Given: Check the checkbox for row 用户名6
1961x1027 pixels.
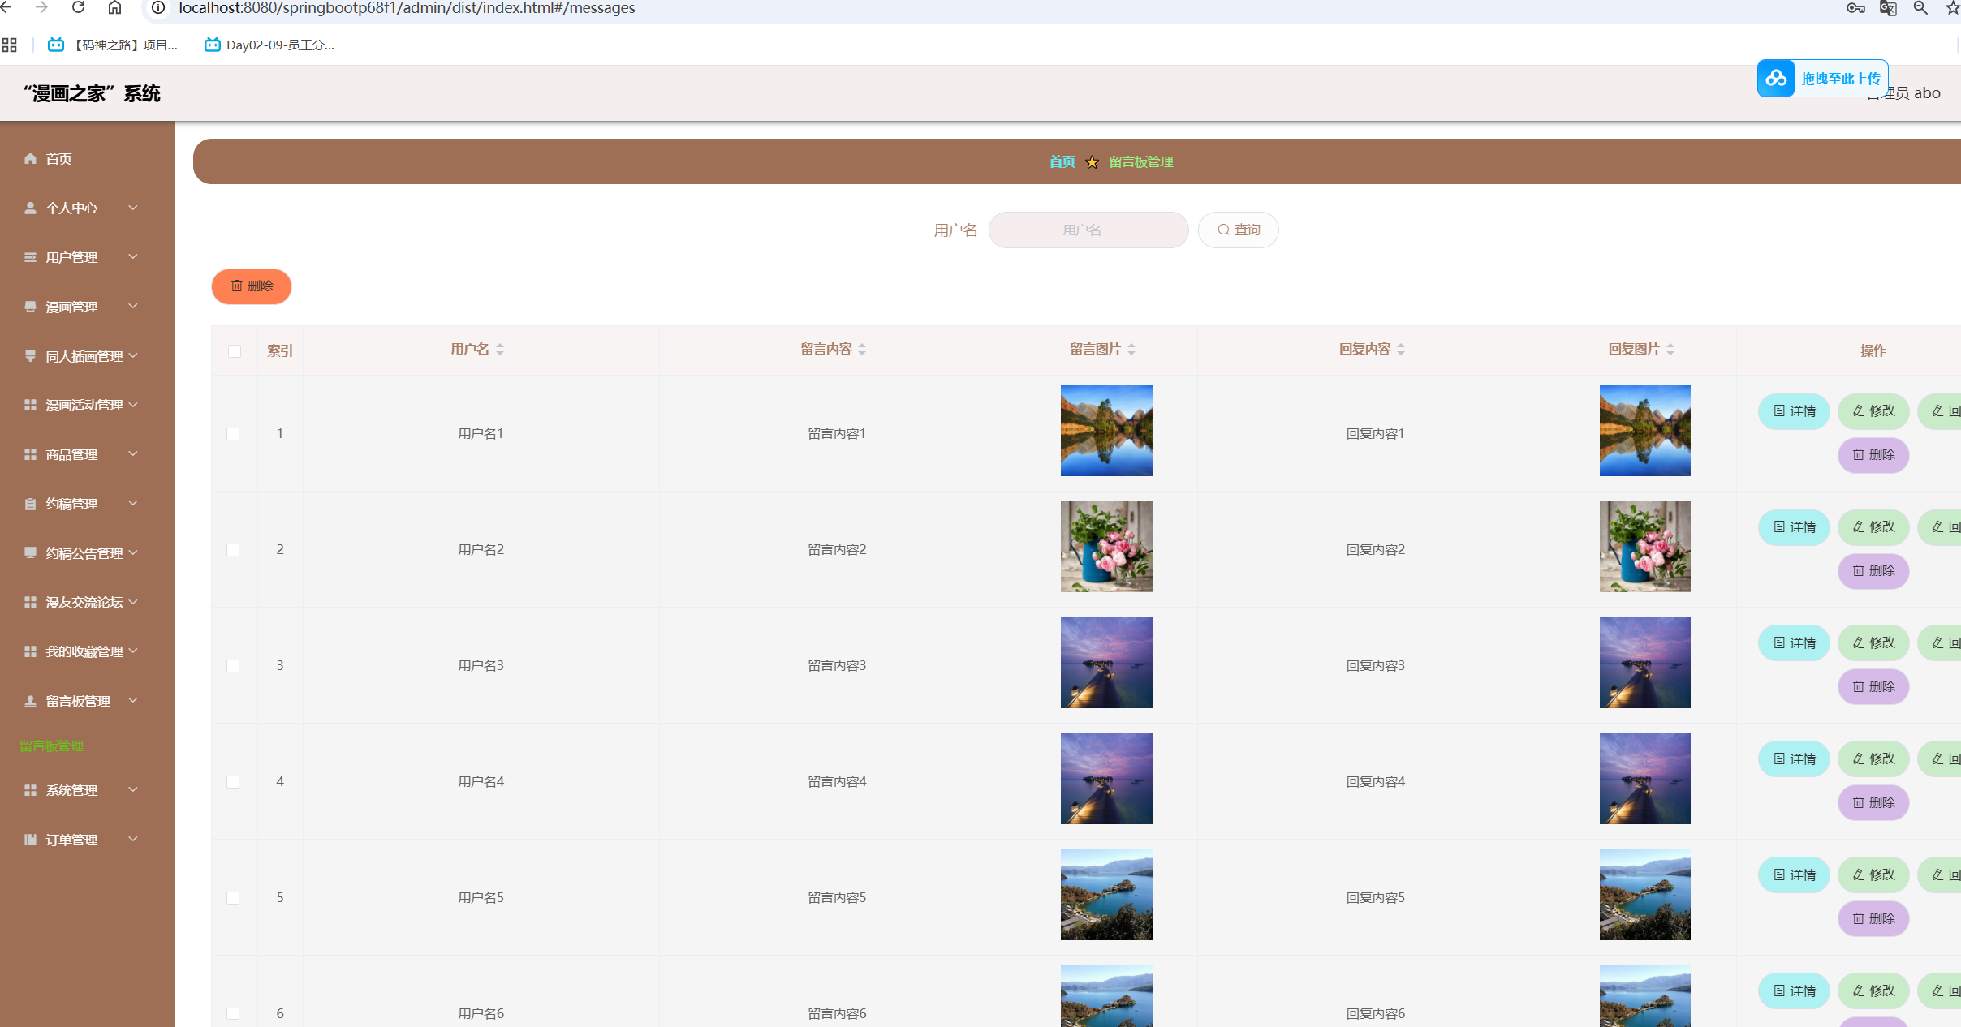Looking at the screenshot, I should pyautogui.click(x=233, y=1014).
